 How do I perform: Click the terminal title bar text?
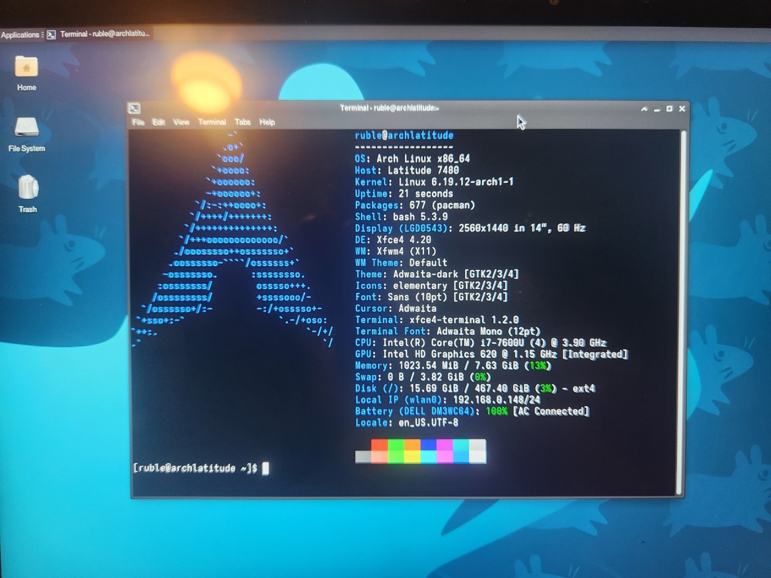pos(389,108)
